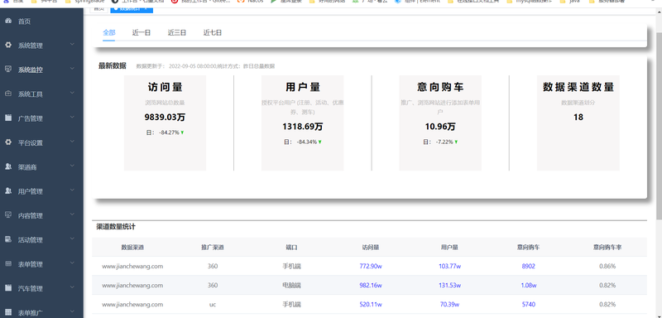Click the 1.08w 意向购车 link

tap(528, 286)
